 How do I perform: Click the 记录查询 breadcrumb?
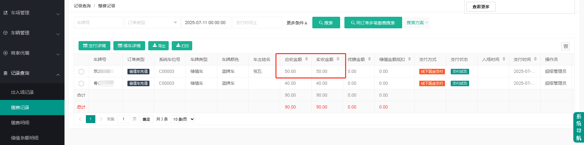[82, 6]
